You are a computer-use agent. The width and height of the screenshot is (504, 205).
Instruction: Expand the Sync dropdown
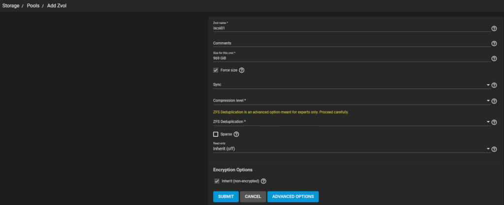click(349, 85)
